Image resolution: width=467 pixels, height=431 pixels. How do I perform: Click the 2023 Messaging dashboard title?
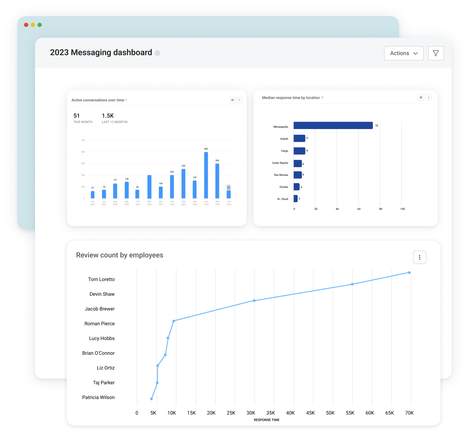[101, 52]
